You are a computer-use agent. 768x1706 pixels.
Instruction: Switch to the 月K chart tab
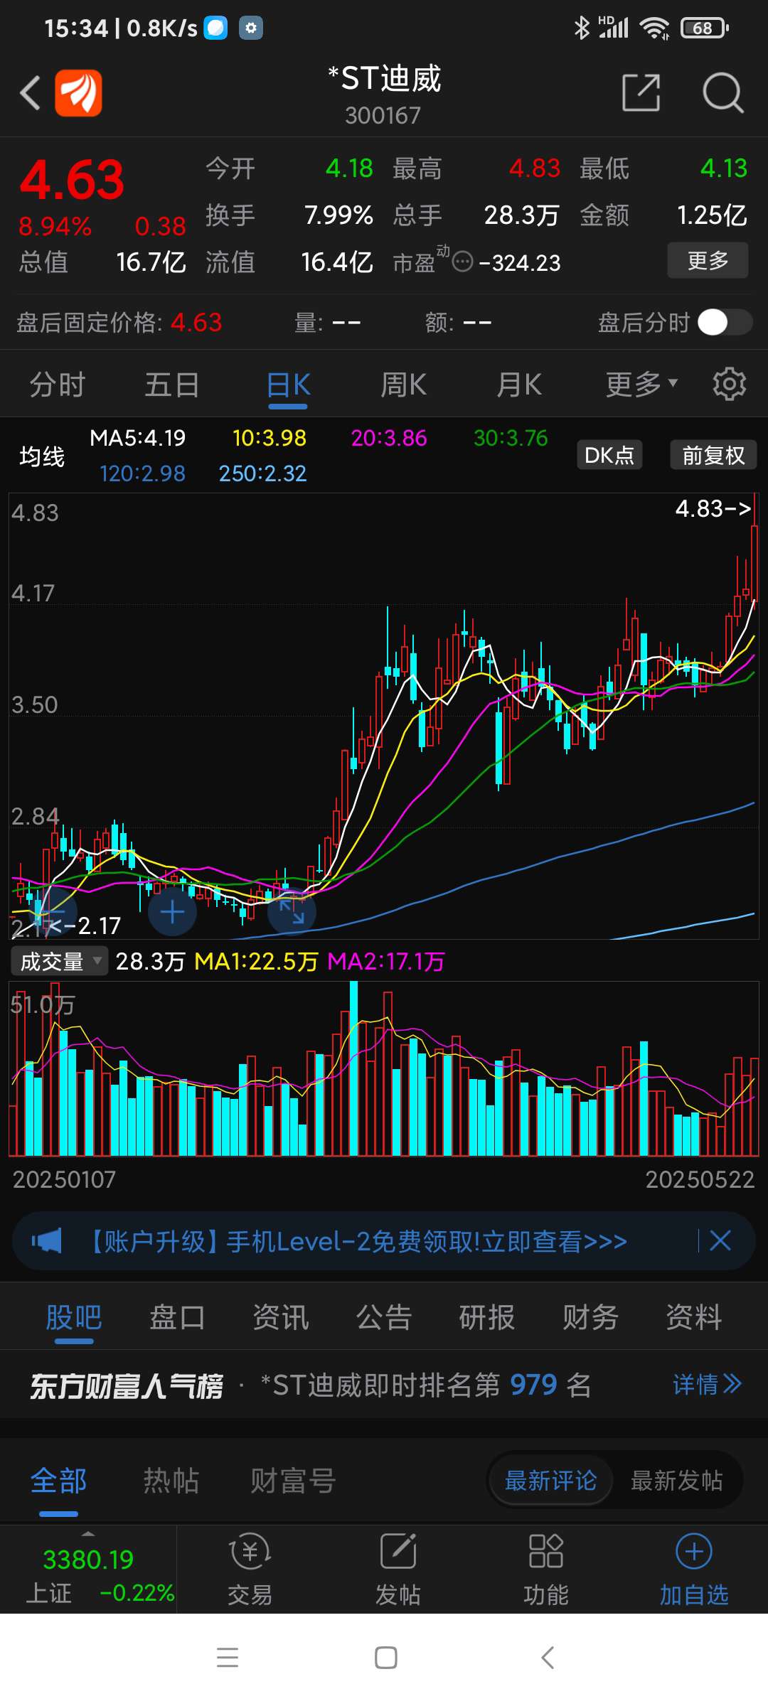(518, 385)
